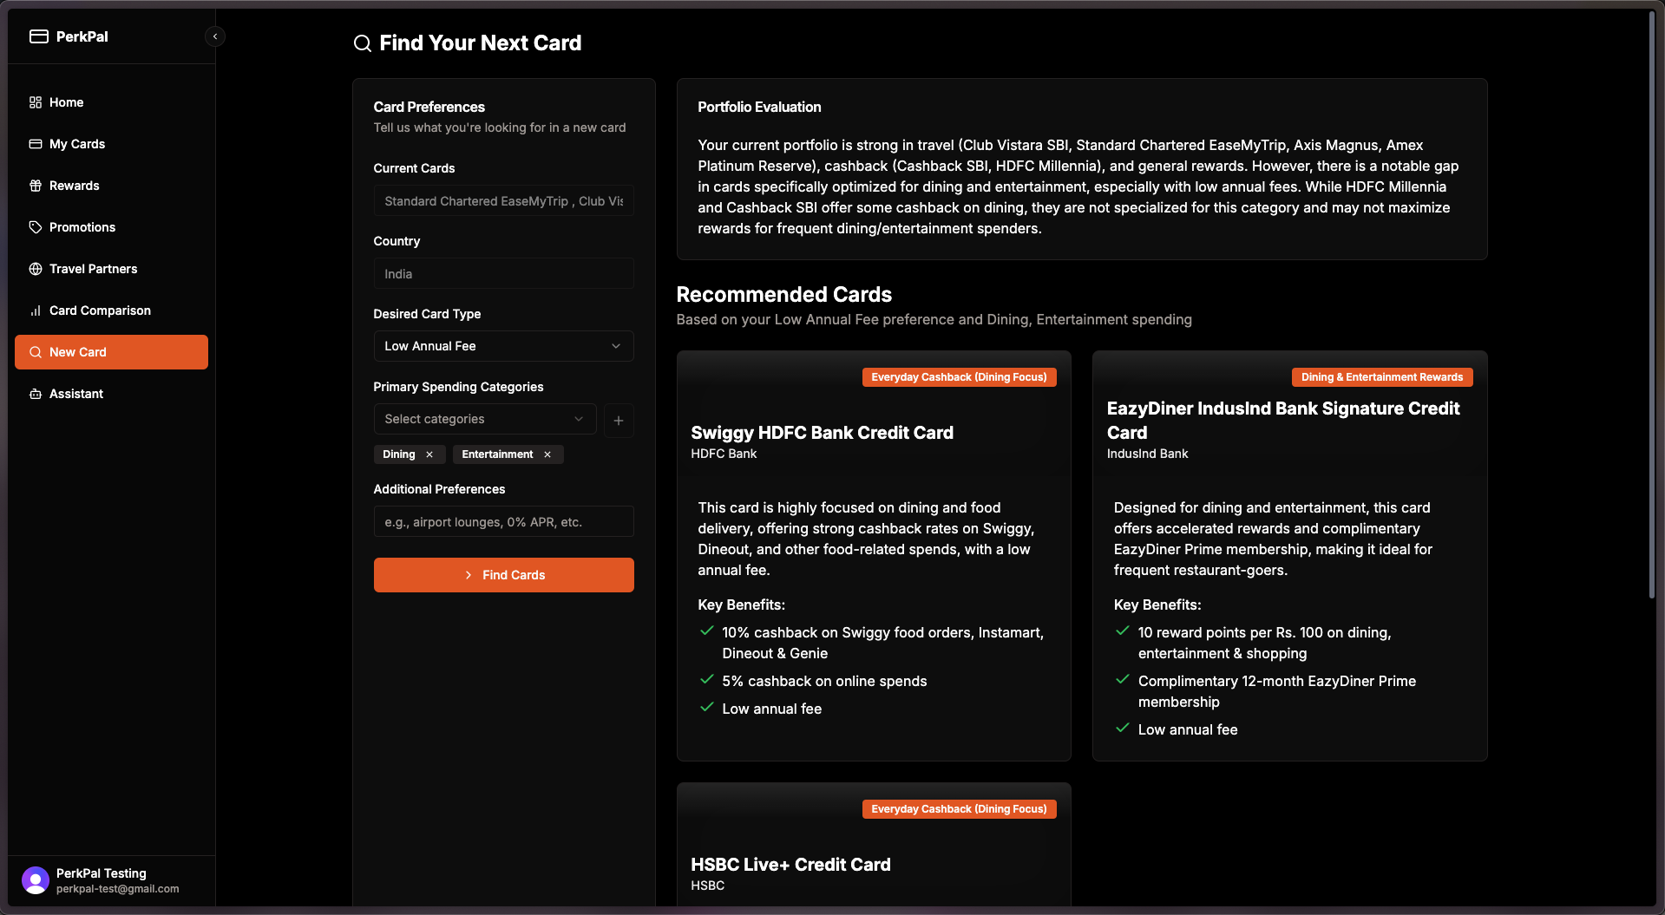Click the Everyday Cashback badge on Swiggy card
This screenshot has width=1665, height=915.
(959, 377)
